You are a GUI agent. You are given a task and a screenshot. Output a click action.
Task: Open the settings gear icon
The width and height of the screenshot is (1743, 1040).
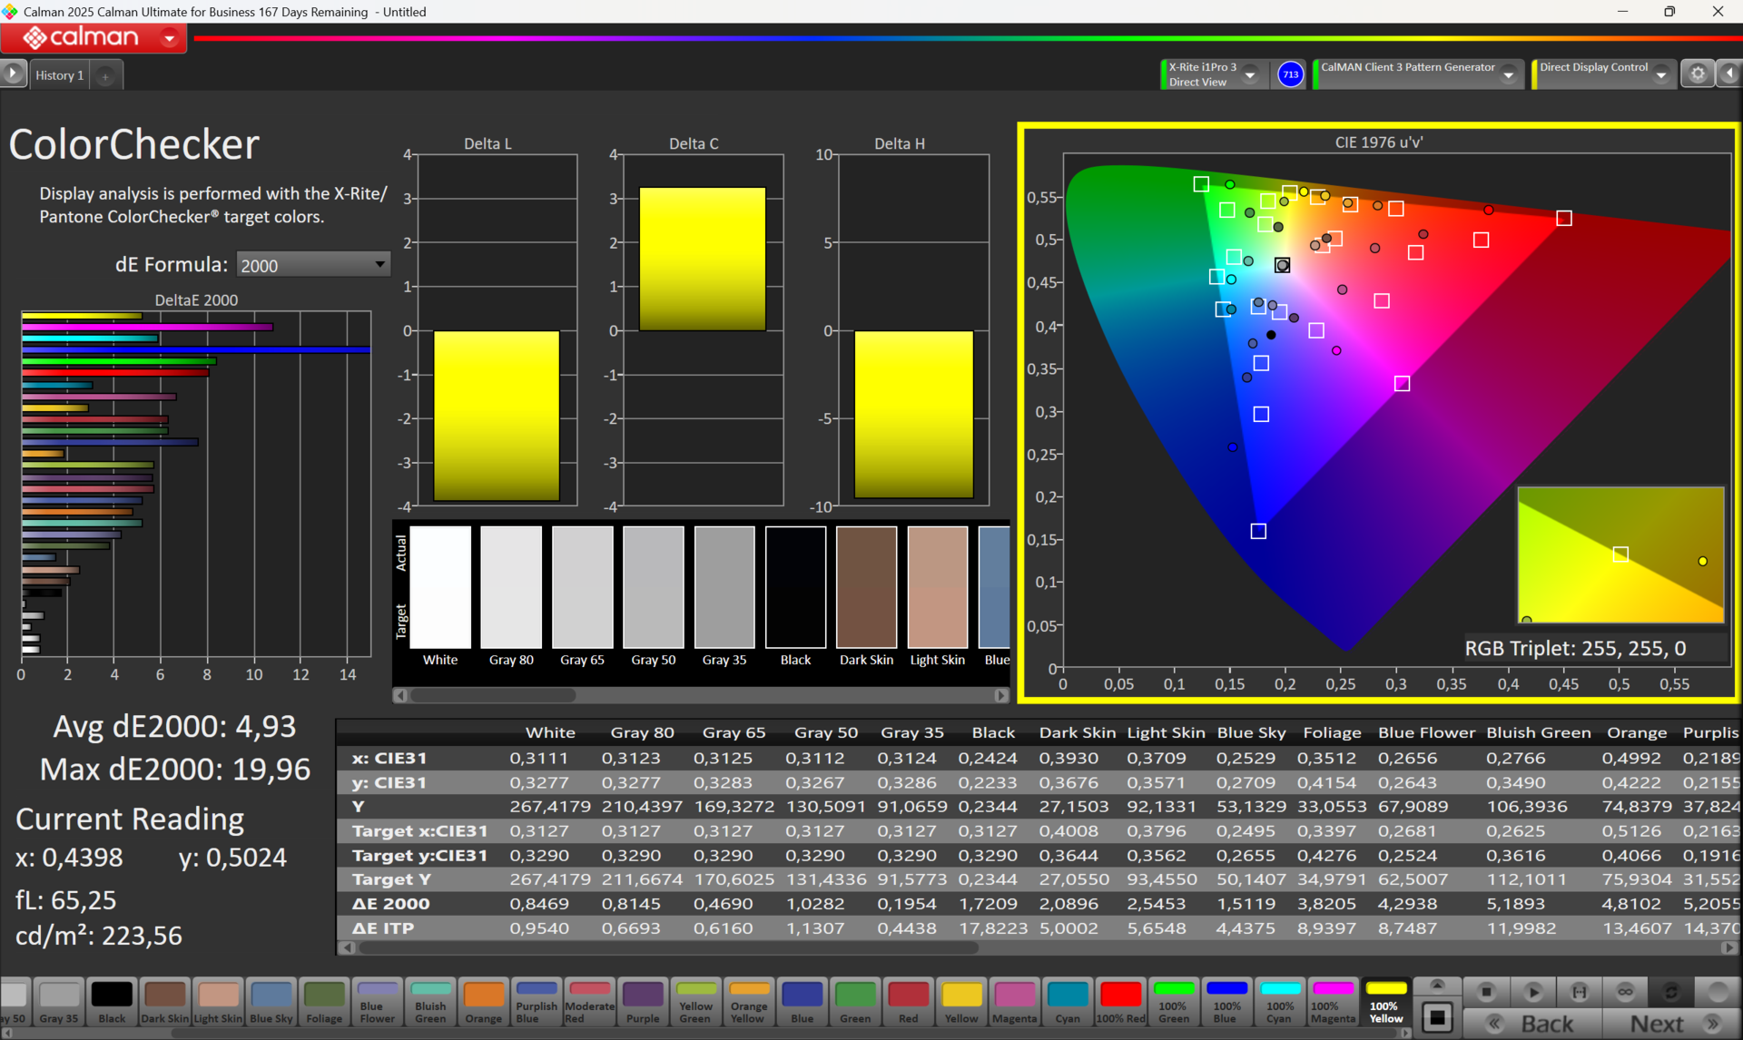click(x=1697, y=74)
